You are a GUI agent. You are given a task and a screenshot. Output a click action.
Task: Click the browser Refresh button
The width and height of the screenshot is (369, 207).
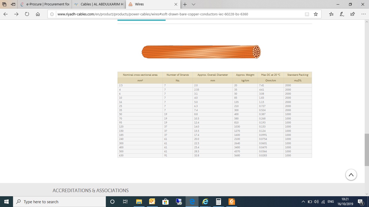click(x=27, y=14)
